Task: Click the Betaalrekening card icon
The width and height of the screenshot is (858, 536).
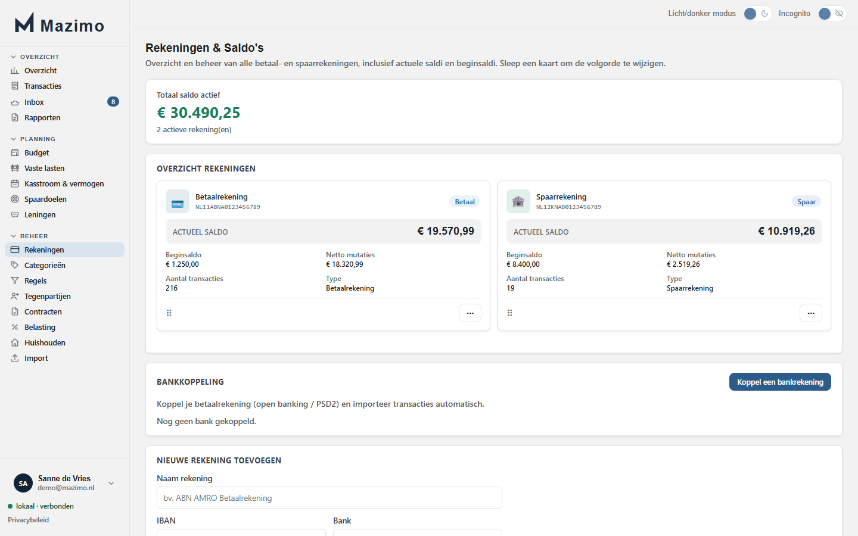Action: click(178, 201)
